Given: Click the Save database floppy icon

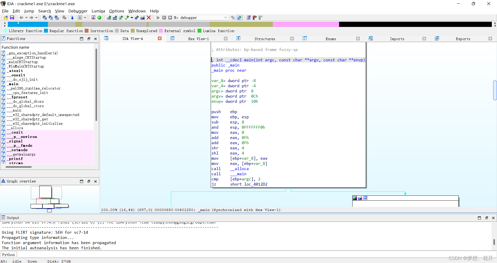Looking at the screenshot, I should click(x=12, y=18).
